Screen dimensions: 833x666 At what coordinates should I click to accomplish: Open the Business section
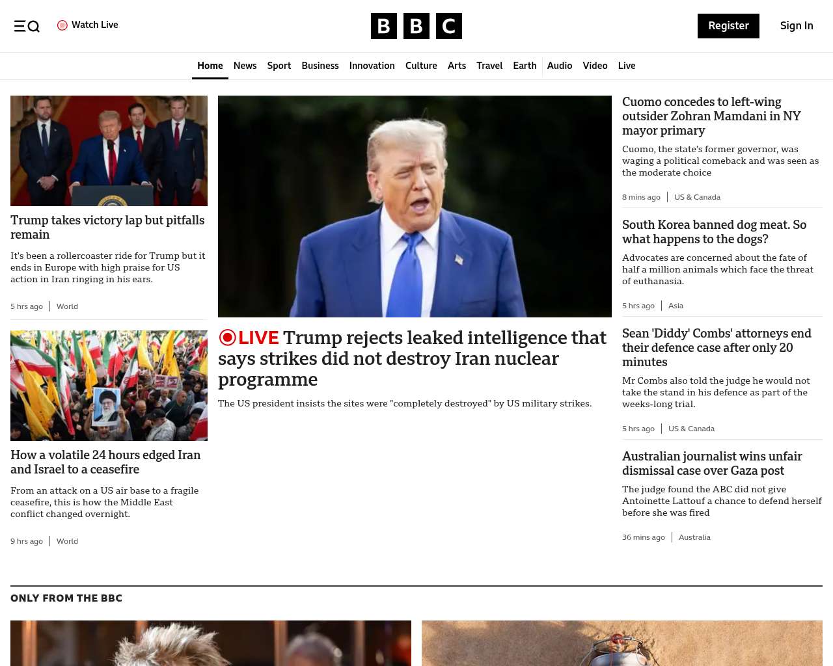(x=320, y=66)
